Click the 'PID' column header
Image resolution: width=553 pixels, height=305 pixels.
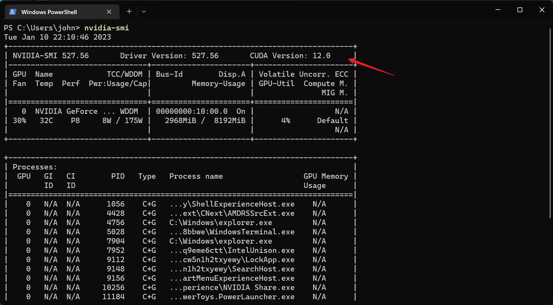pos(118,176)
